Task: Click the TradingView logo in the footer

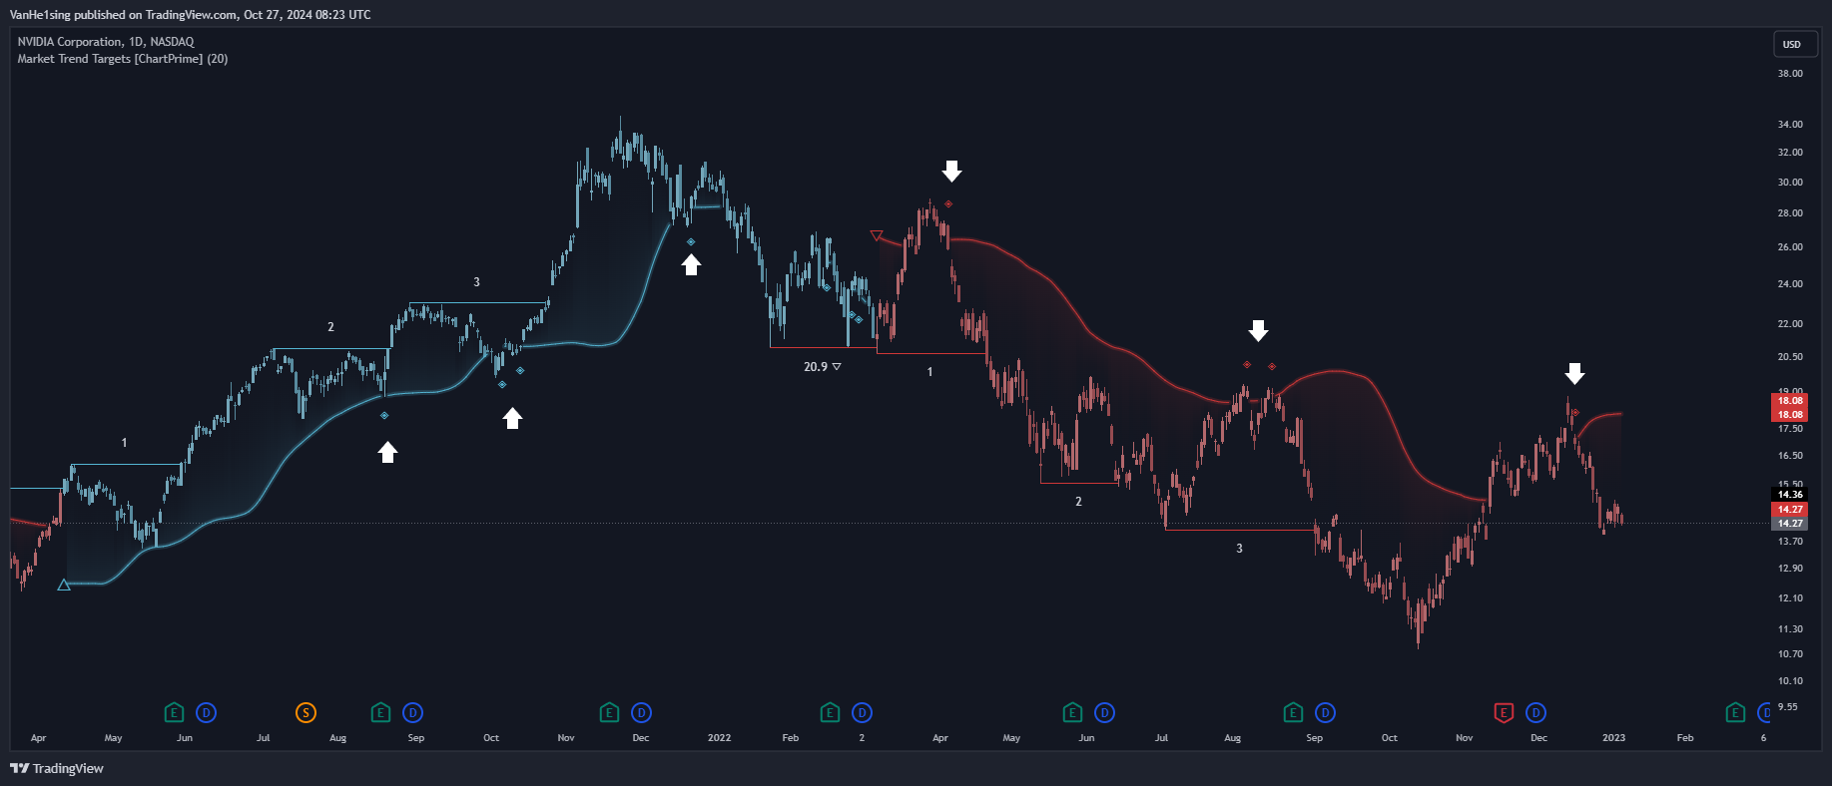Action: [x=57, y=768]
